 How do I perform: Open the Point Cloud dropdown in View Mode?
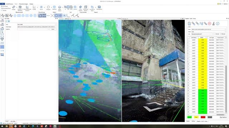[37, 27]
